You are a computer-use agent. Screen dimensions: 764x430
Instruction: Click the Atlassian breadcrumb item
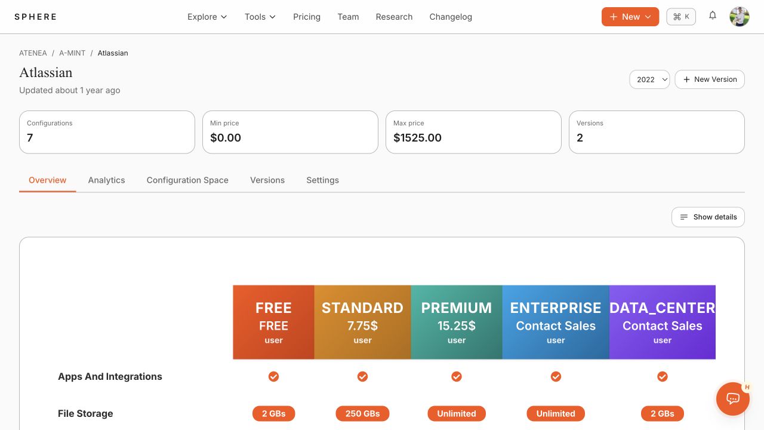113,53
